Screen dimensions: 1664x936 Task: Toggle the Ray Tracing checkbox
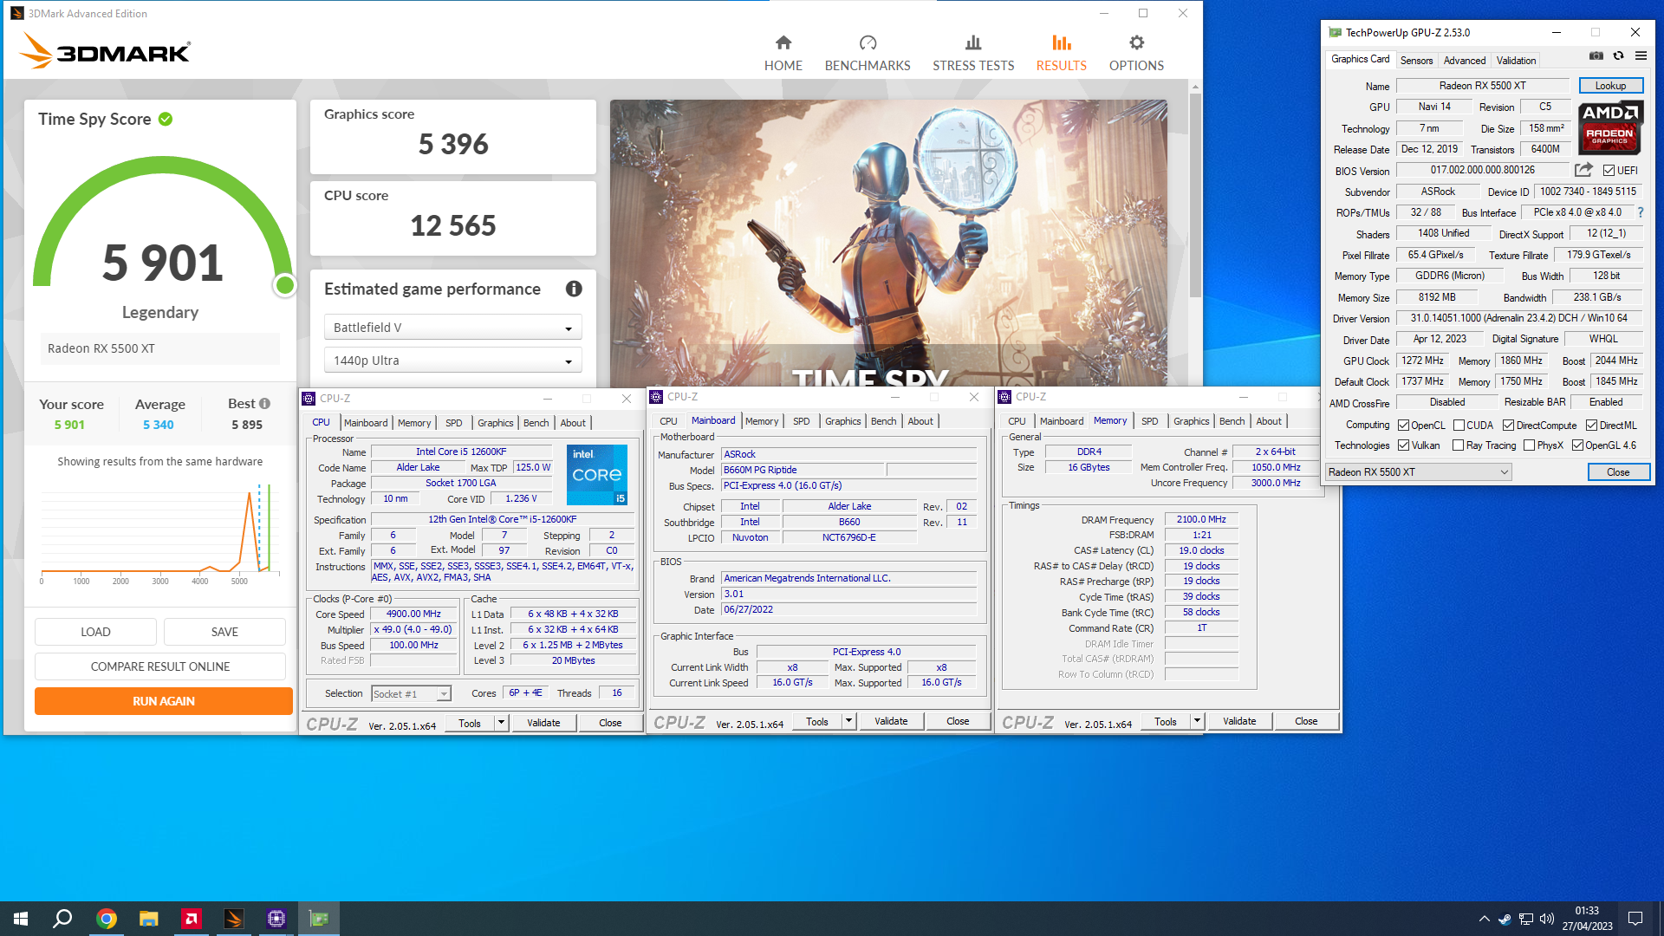click(1458, 445)
